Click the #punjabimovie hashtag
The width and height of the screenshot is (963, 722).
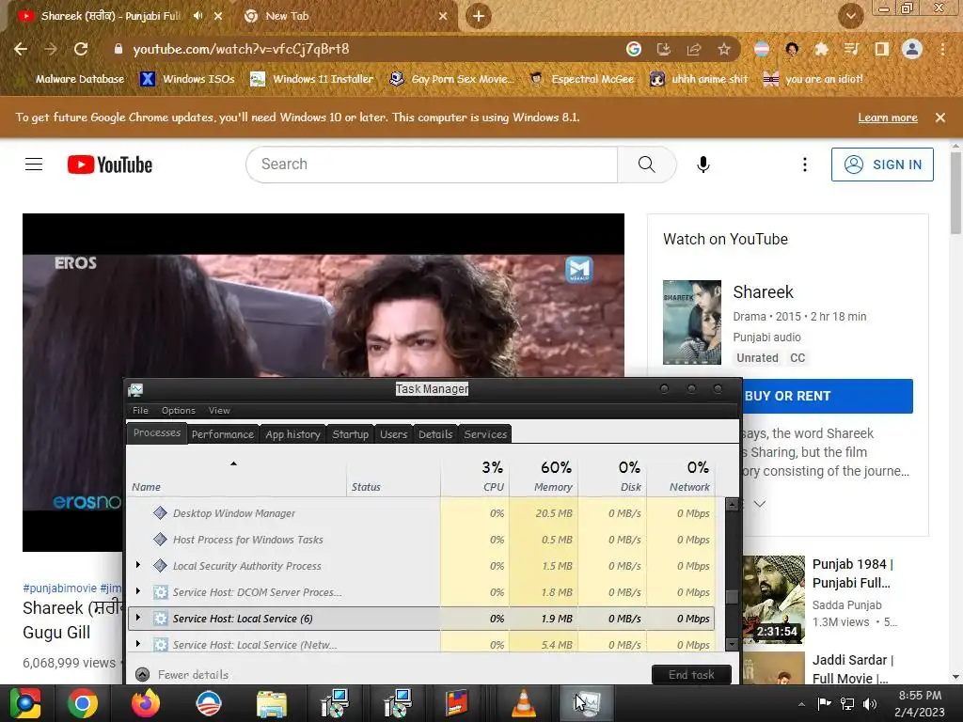[59, 589]
